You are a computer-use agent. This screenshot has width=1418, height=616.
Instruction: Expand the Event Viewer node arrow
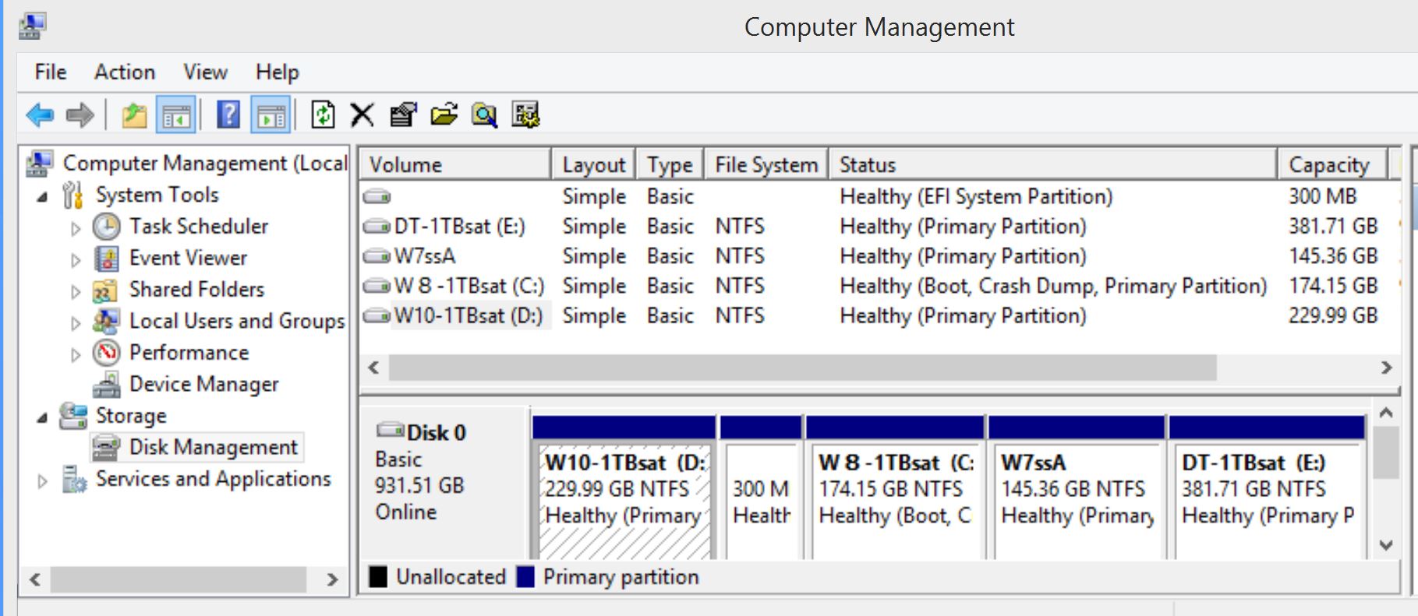click(x=76, y=260)
